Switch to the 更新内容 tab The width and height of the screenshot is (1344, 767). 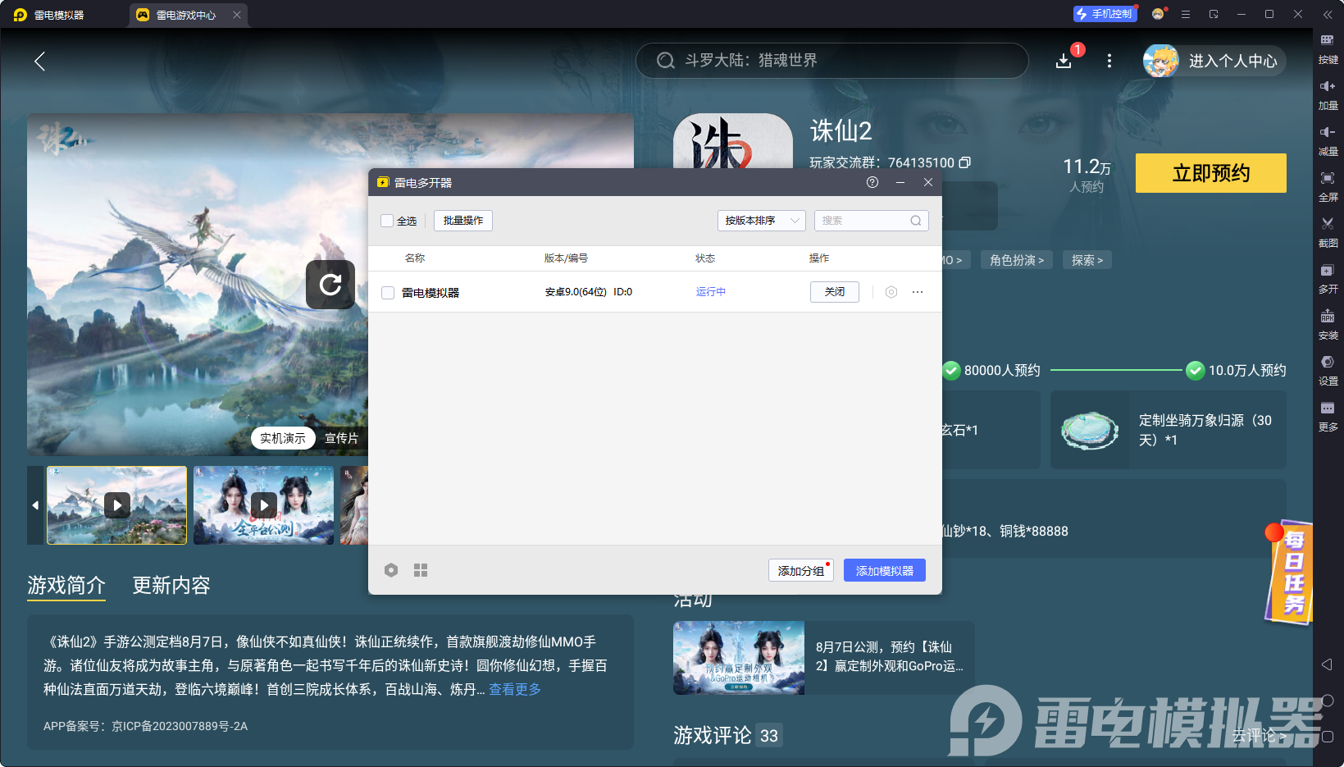click(171, 585)
